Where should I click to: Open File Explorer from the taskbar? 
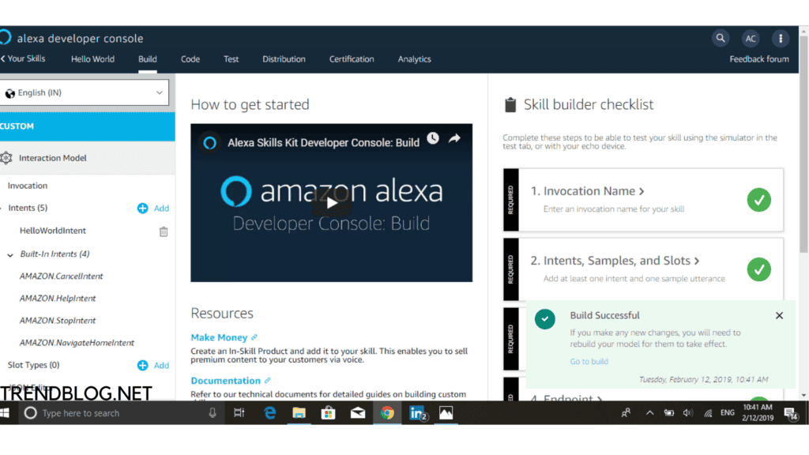299,412
